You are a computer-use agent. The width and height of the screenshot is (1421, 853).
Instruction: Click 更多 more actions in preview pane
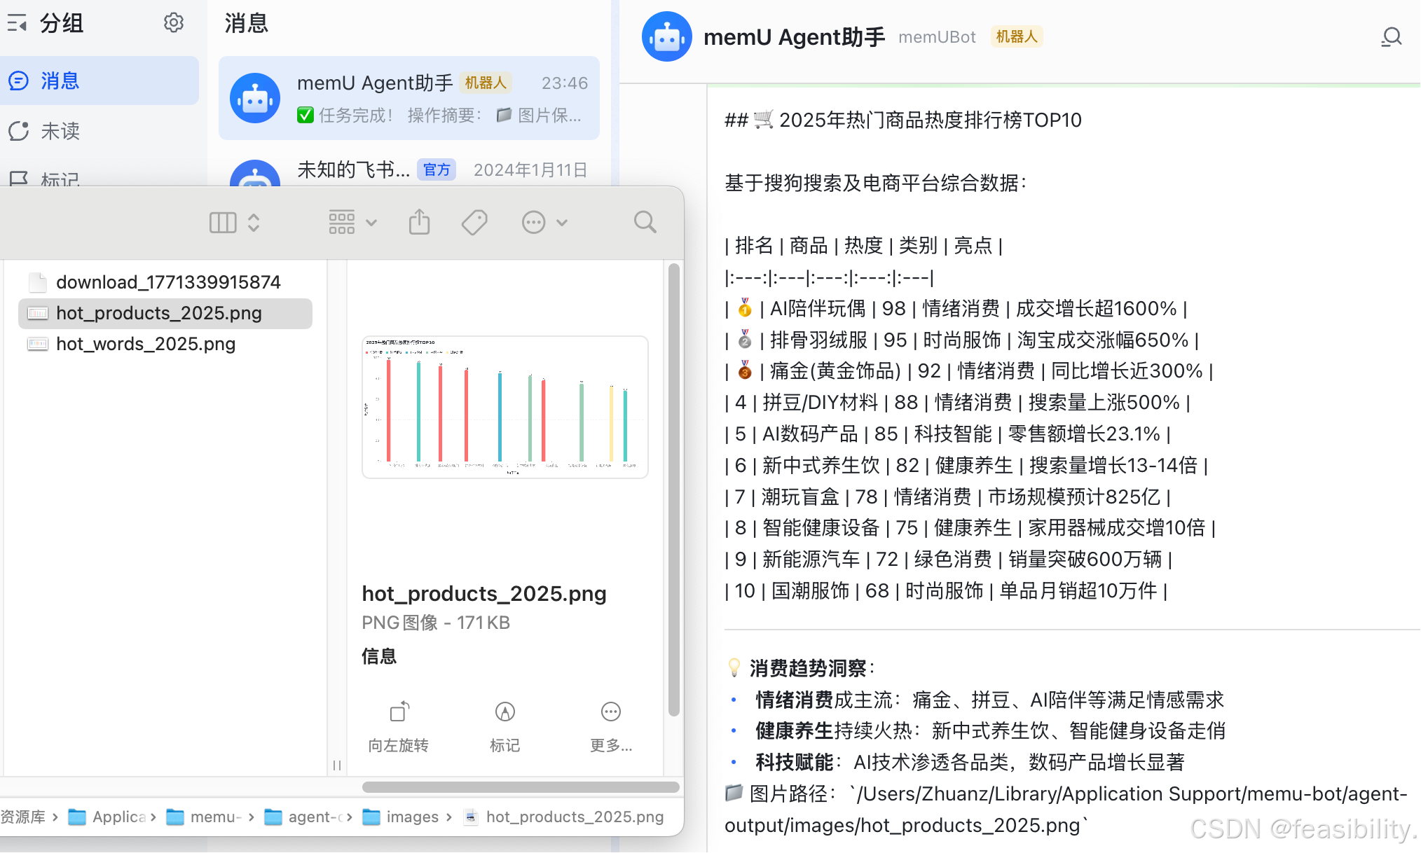point(610,712)
